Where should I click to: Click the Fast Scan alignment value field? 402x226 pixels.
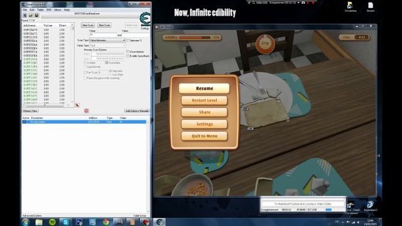point(104,73)
